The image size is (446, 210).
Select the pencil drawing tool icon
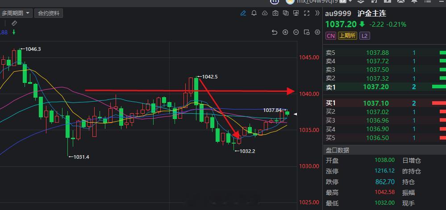coord(243,13)
